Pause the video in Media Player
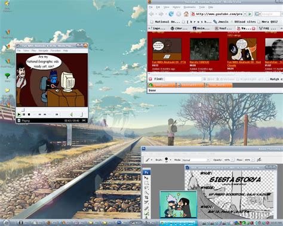The width and height of the screenshot is (283, 226). pos(24,114)
